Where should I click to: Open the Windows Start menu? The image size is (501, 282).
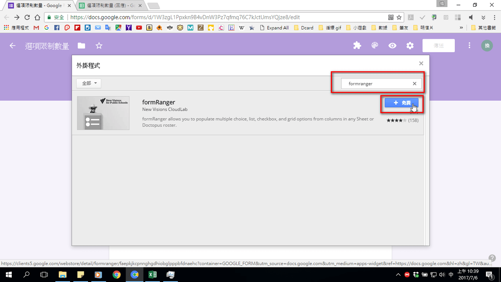tap(9, 275)
